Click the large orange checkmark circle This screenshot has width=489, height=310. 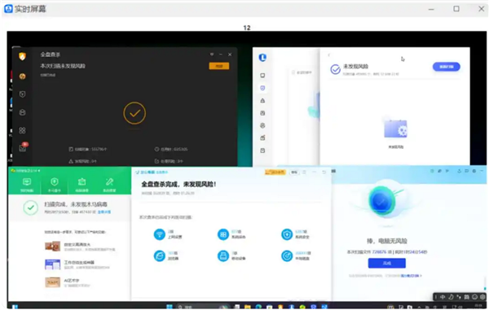click(134, 113)
